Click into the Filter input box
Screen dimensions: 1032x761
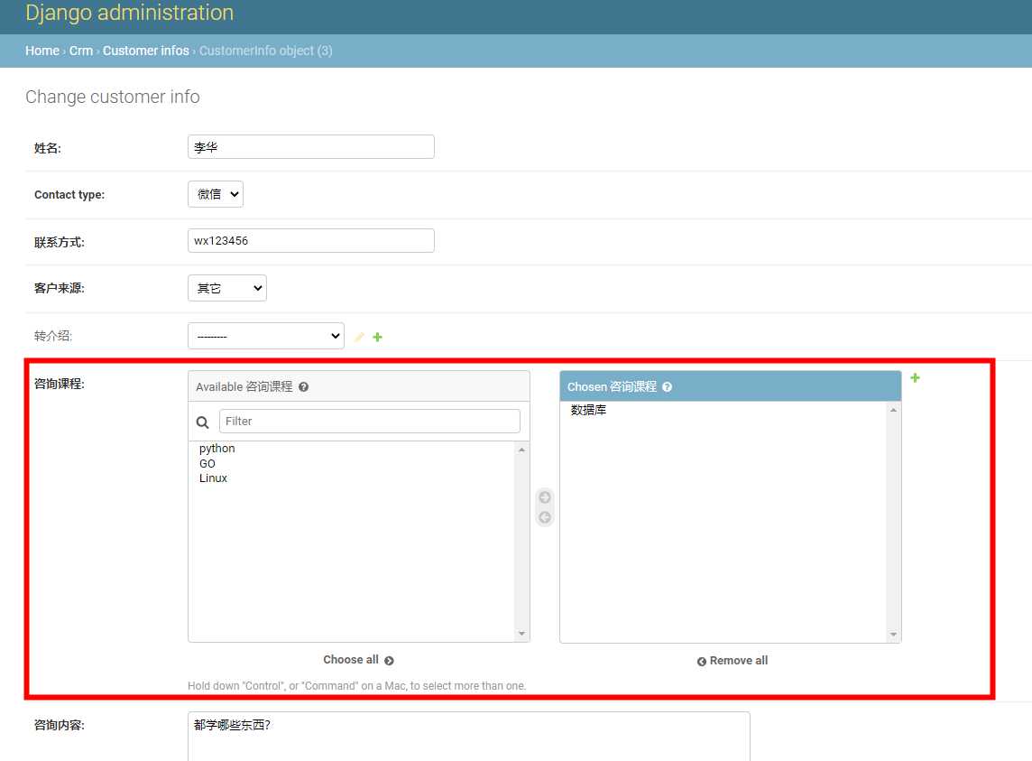(369, 421)
